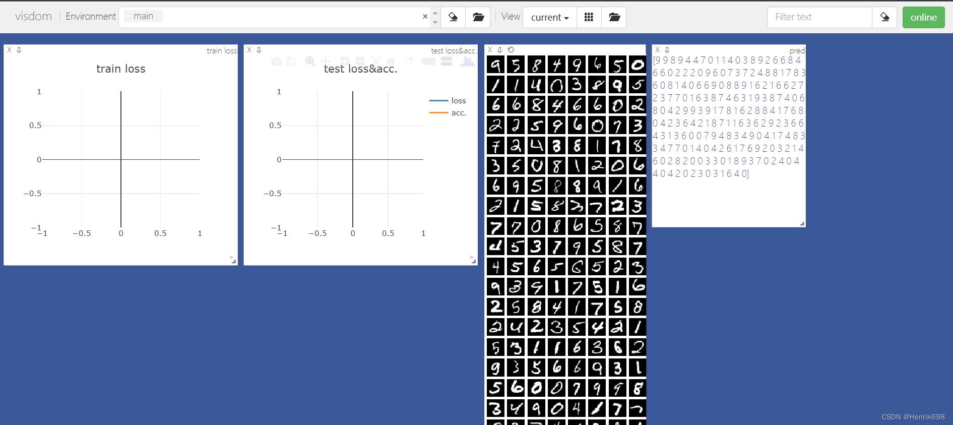Image resolution: width=953 pixels, height=425 pixels.
Task: Click first digit thumbnail showing 9
Action: pos(496,65)
